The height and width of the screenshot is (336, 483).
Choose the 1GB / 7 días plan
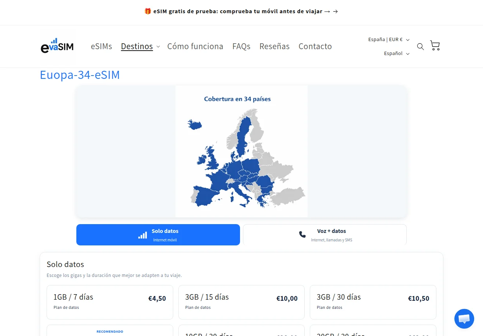tap(110, 302)
